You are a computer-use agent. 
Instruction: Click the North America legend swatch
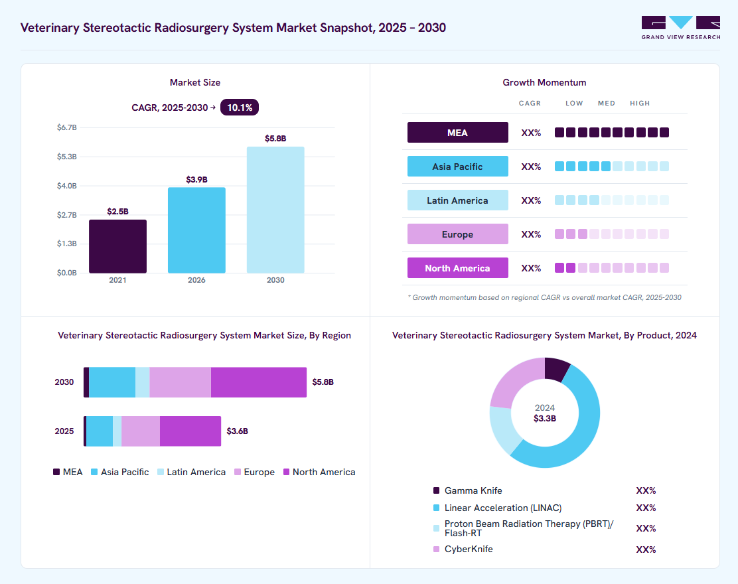[286, 472]
